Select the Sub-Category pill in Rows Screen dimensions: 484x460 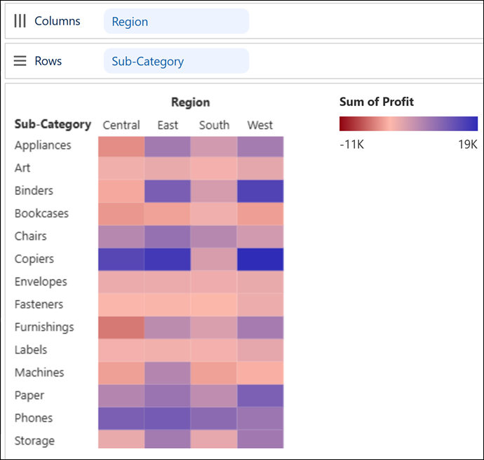(176, 61)
